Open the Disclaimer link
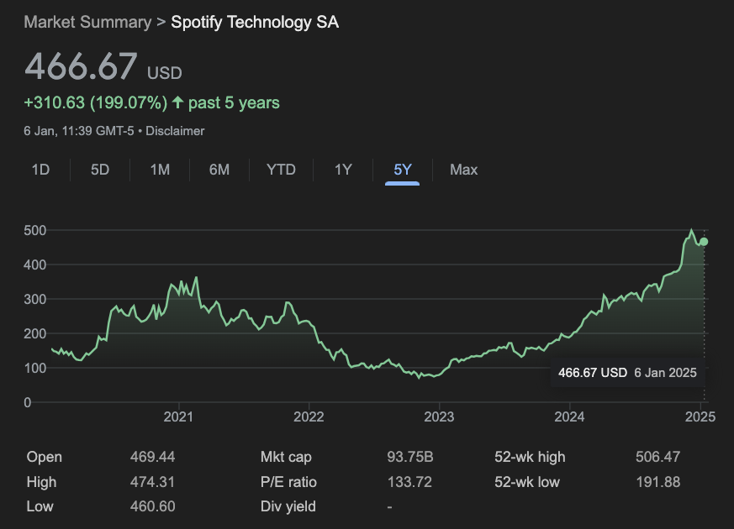Viewport: 734px width, 529px height. (x=176, y=131)
